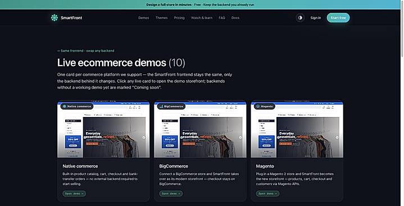
Task: Open Watch & learn in the nav
Action: (202, 18)
